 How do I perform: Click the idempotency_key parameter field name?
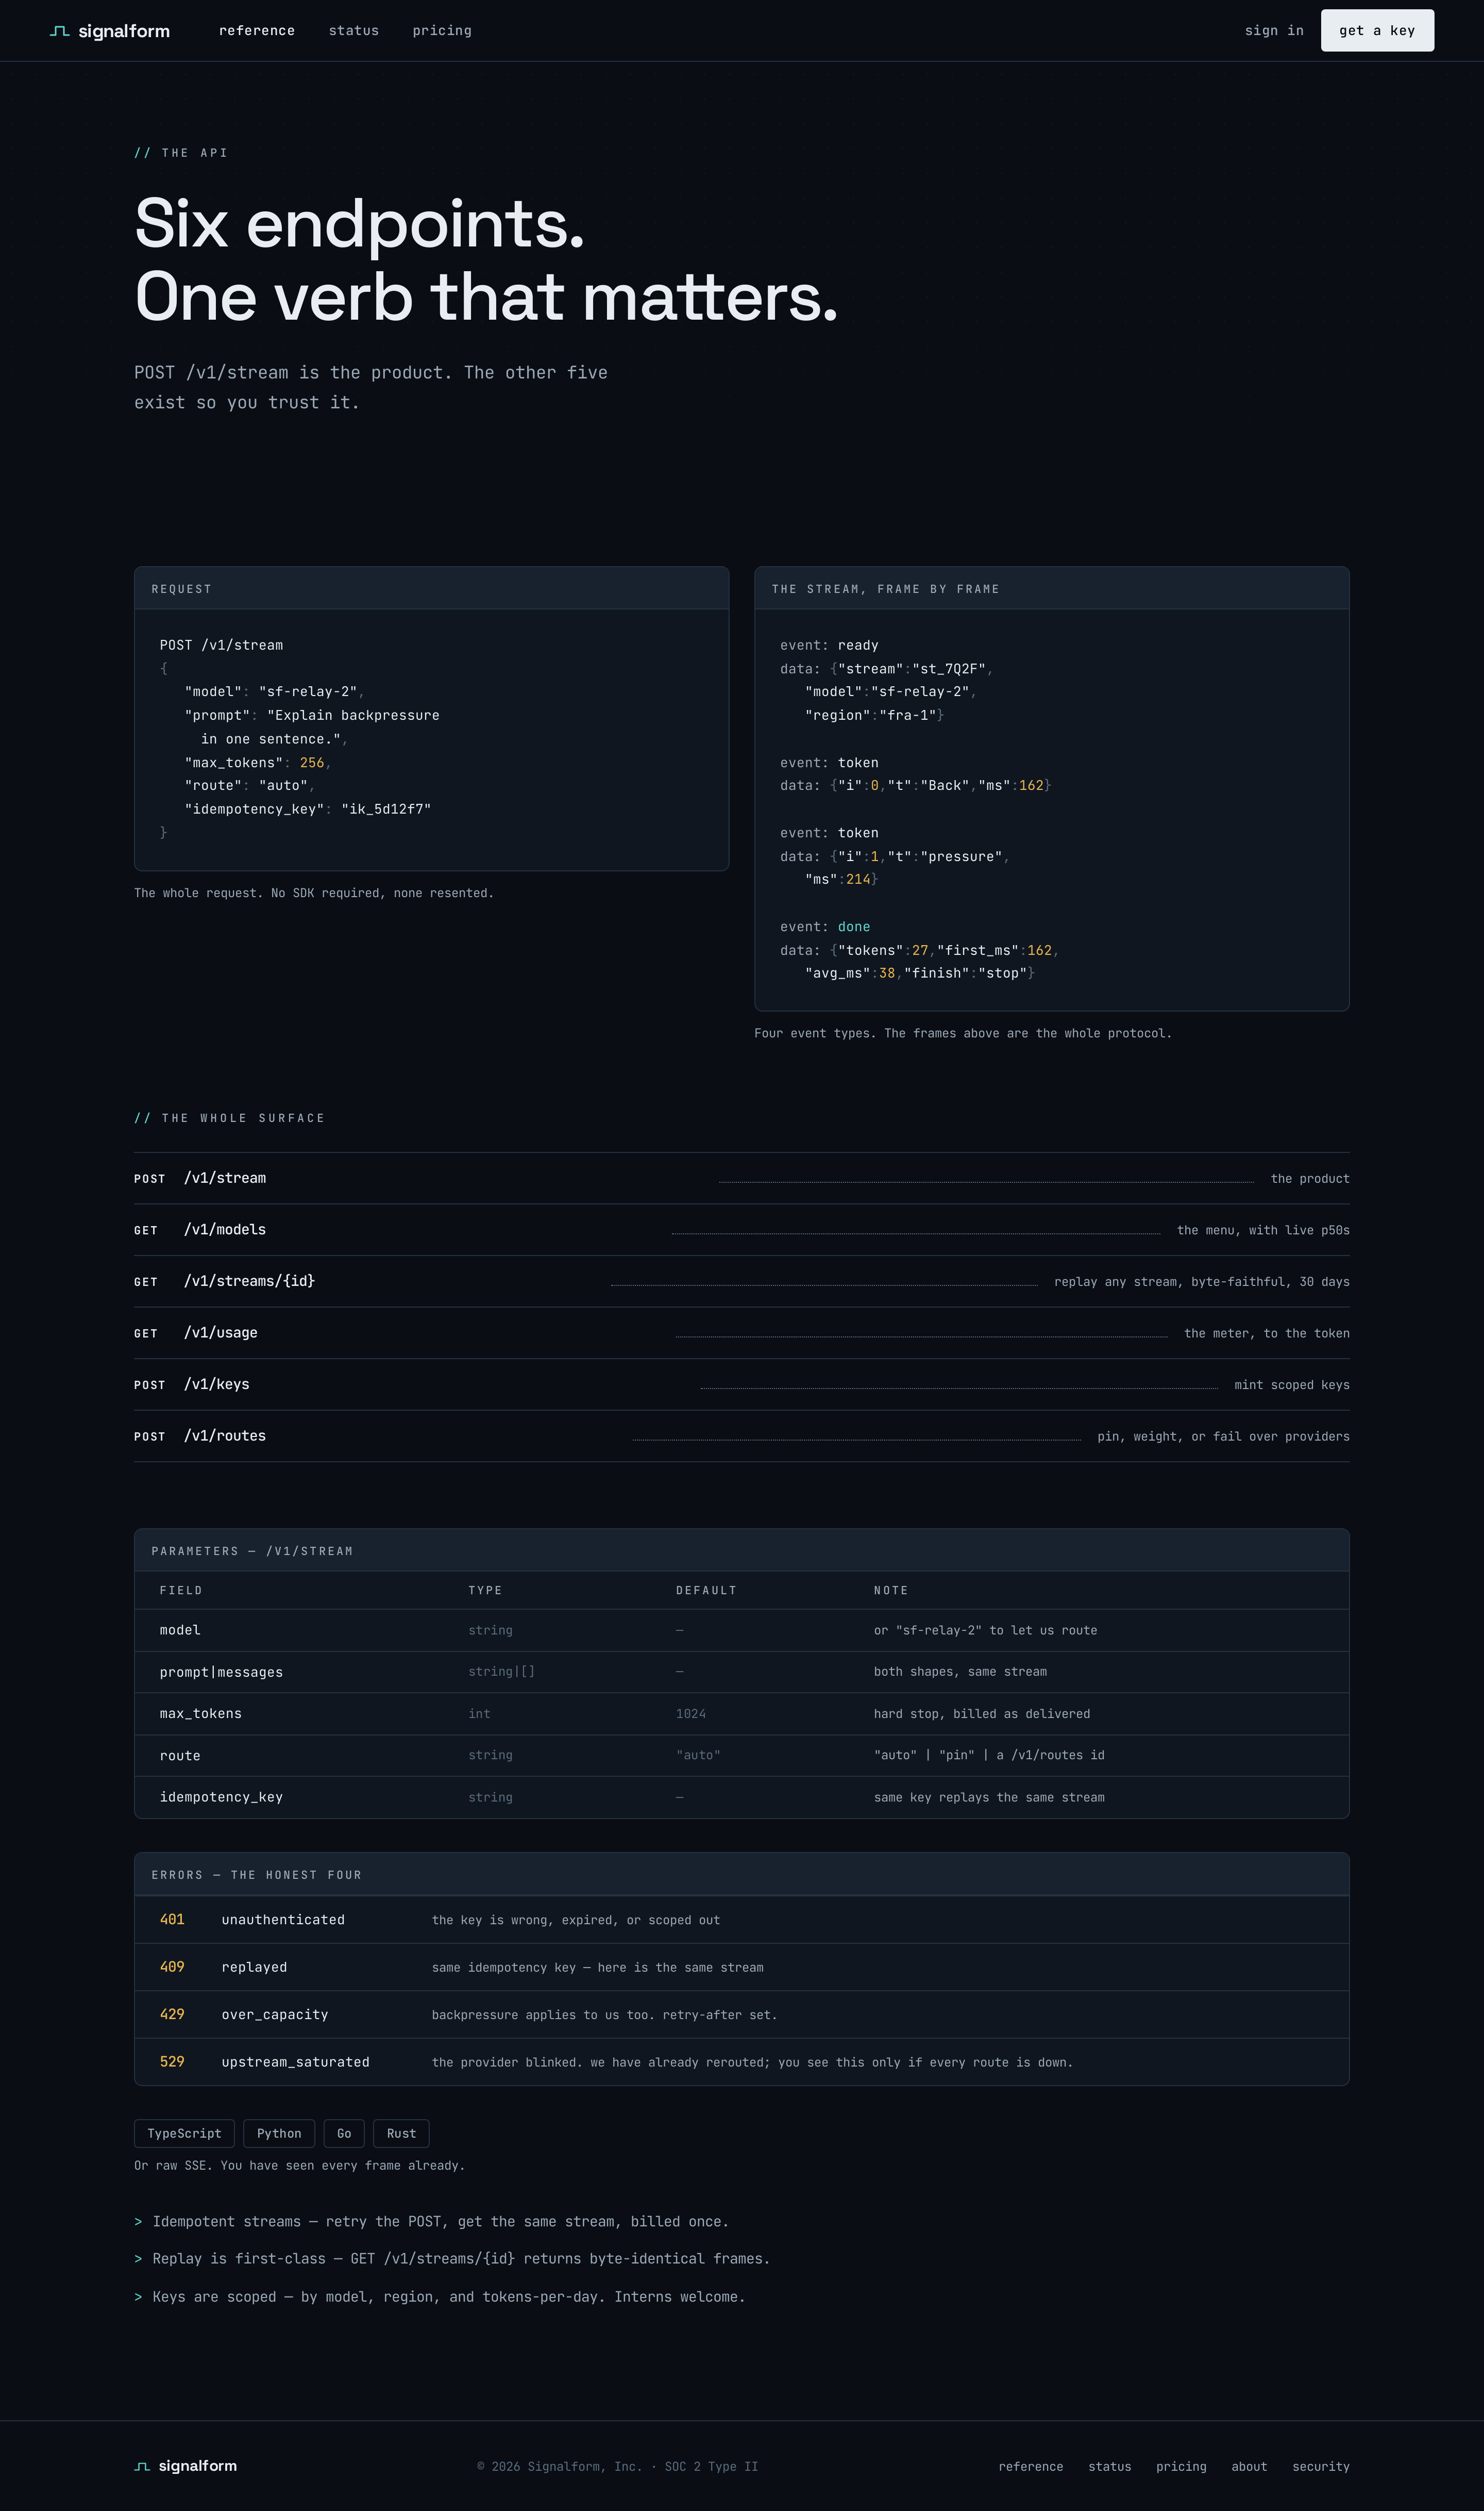pyautogui.click(x=221, y=1798)
